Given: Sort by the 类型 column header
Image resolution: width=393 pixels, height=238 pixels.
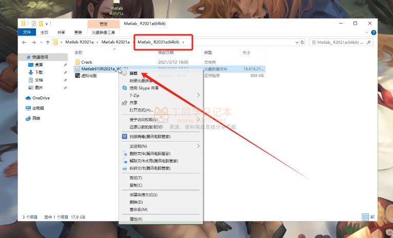Looking at the screenshot, I should click(x=208, y=53).
